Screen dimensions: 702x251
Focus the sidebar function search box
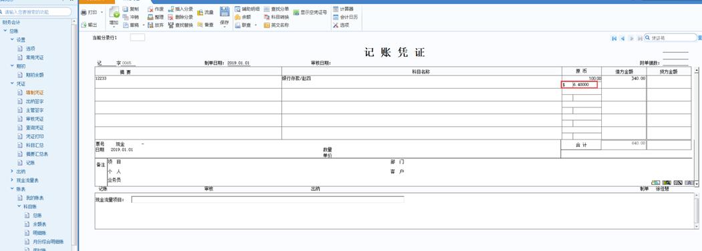pos(36,11)
